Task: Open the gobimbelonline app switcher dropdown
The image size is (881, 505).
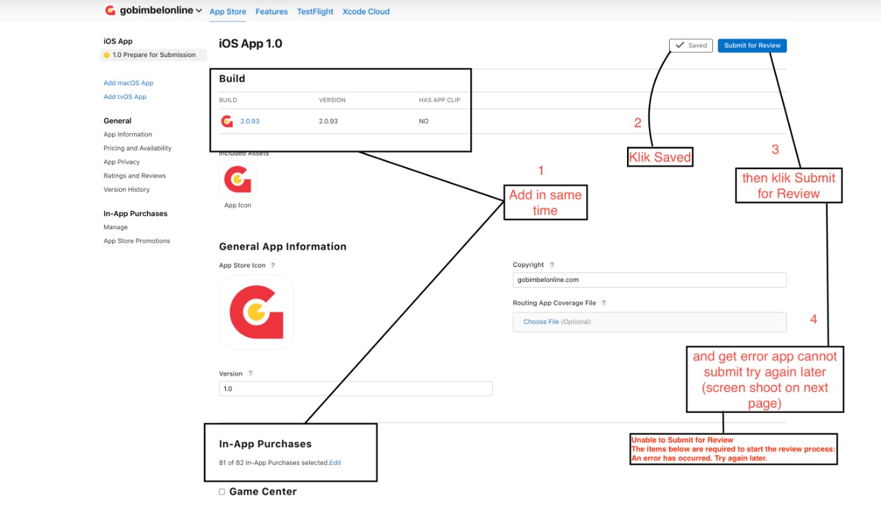Action: pyautogui.click(x=160, y=10)
